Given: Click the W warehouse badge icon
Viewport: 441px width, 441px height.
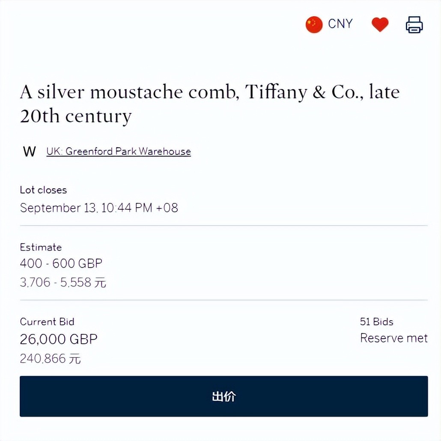Looking at the screenshot, I should point(30,152).
